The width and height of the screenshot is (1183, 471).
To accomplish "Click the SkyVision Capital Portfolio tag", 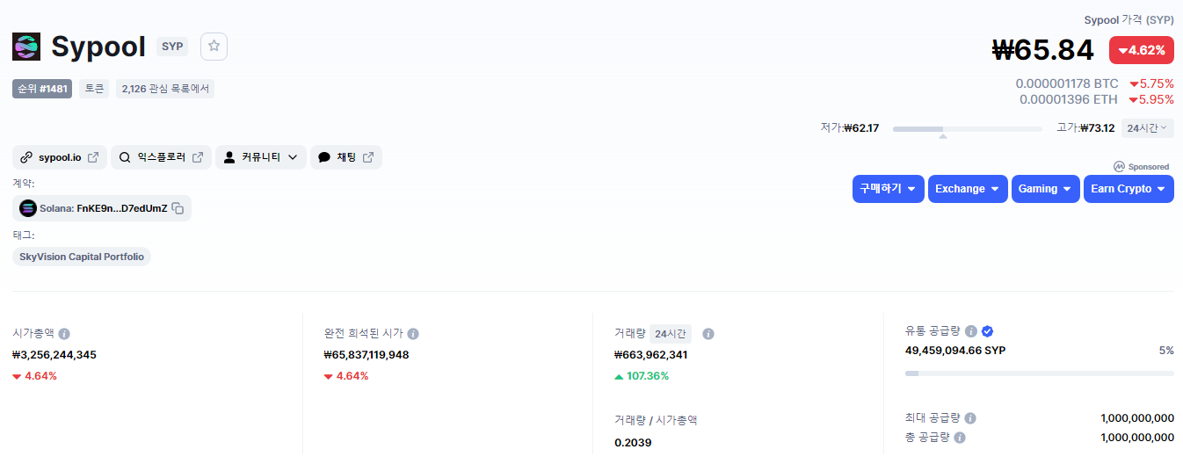I will point(82,257).
